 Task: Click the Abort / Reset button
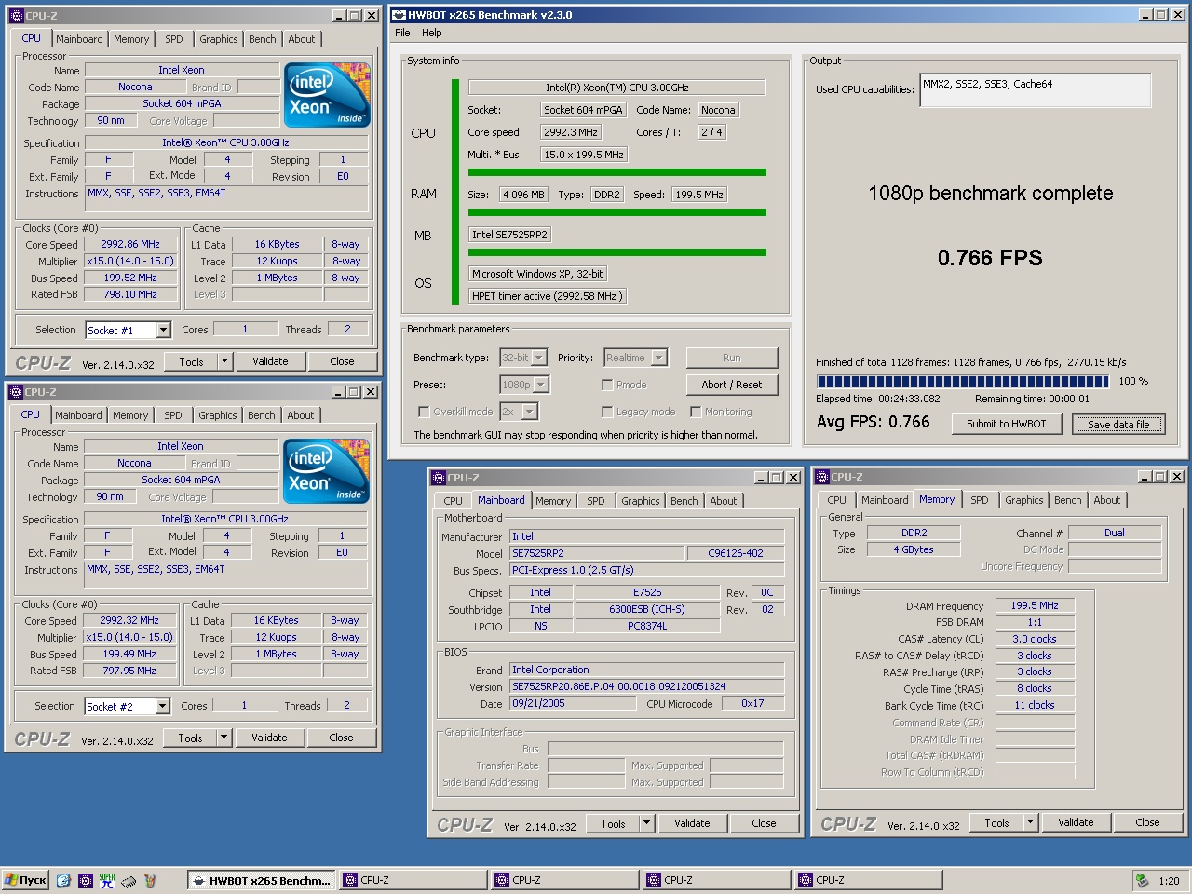(732, 385)
